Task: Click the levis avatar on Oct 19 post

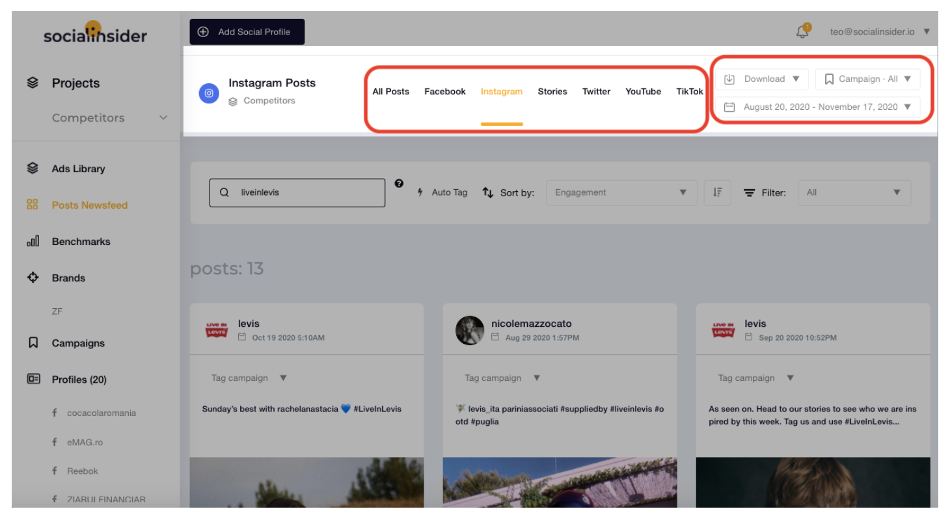Action: pos(216,330)
